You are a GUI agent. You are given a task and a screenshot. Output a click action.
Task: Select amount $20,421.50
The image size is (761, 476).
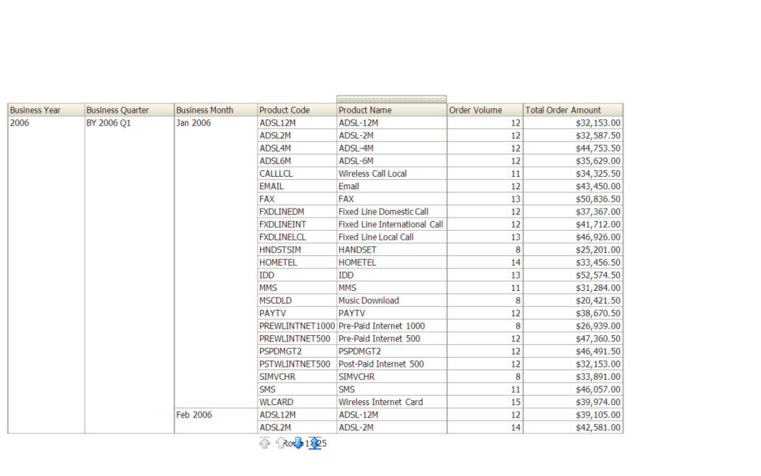click(598, 300)
